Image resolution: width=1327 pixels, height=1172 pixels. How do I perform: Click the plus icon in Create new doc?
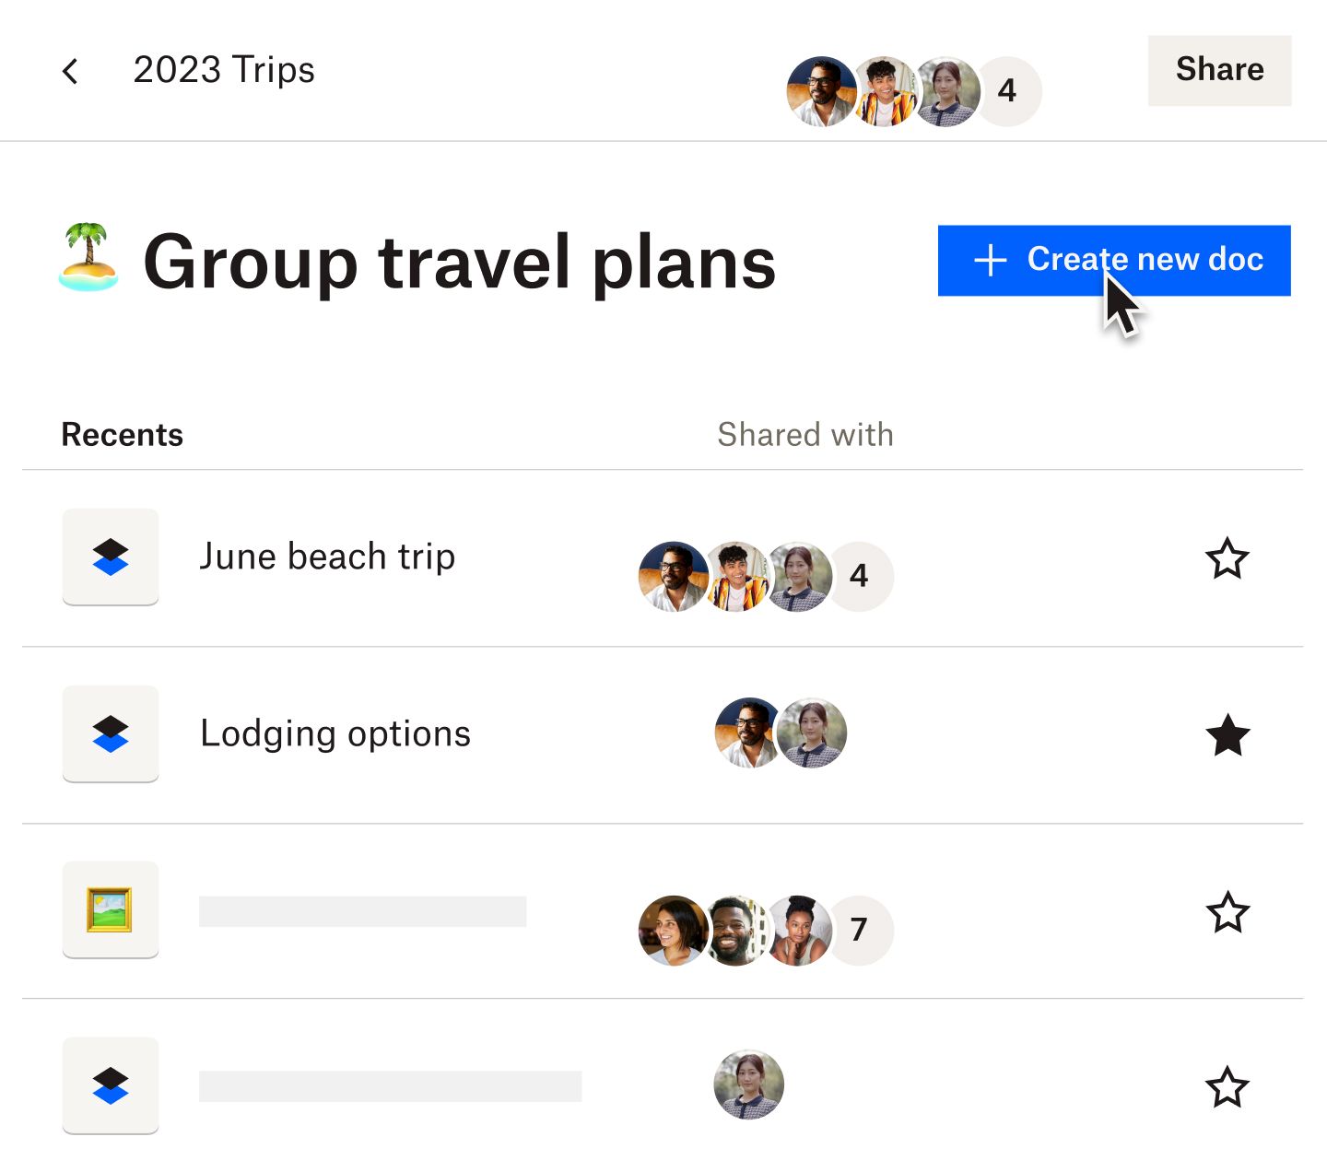tap(991, 261)
